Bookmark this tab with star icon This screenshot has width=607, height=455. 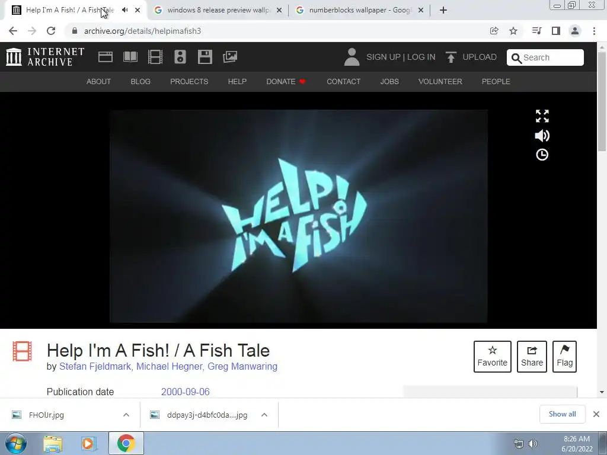point(513,31)
